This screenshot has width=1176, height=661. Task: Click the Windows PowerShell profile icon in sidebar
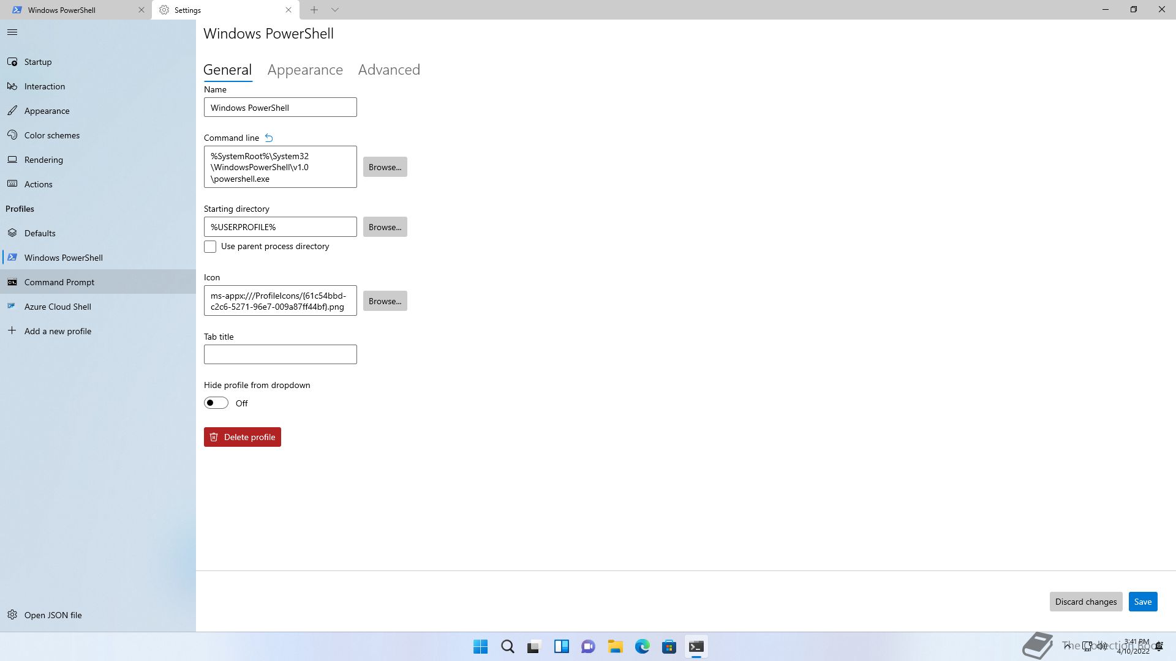(x=12, y=258)
